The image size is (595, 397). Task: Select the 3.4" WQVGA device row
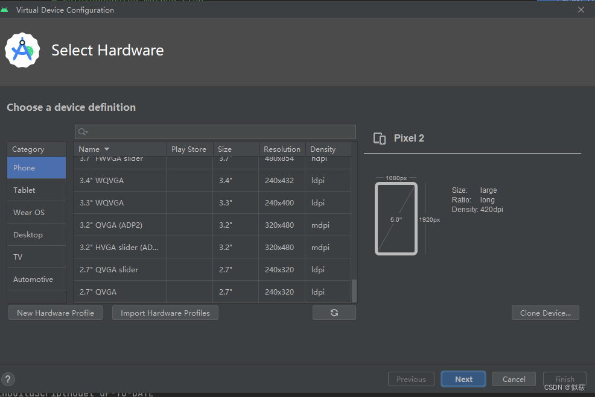[212, 180]
